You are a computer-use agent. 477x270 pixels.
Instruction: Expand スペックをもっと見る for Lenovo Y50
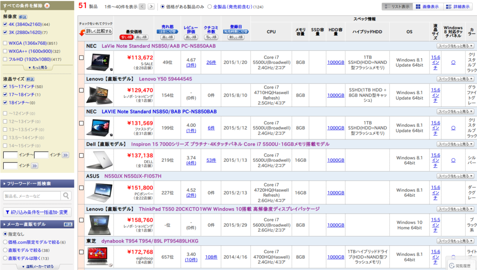click(x=456, y=79)
